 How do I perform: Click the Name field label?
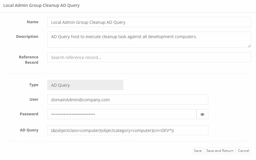pyautogui.click(x=32, y=22)
